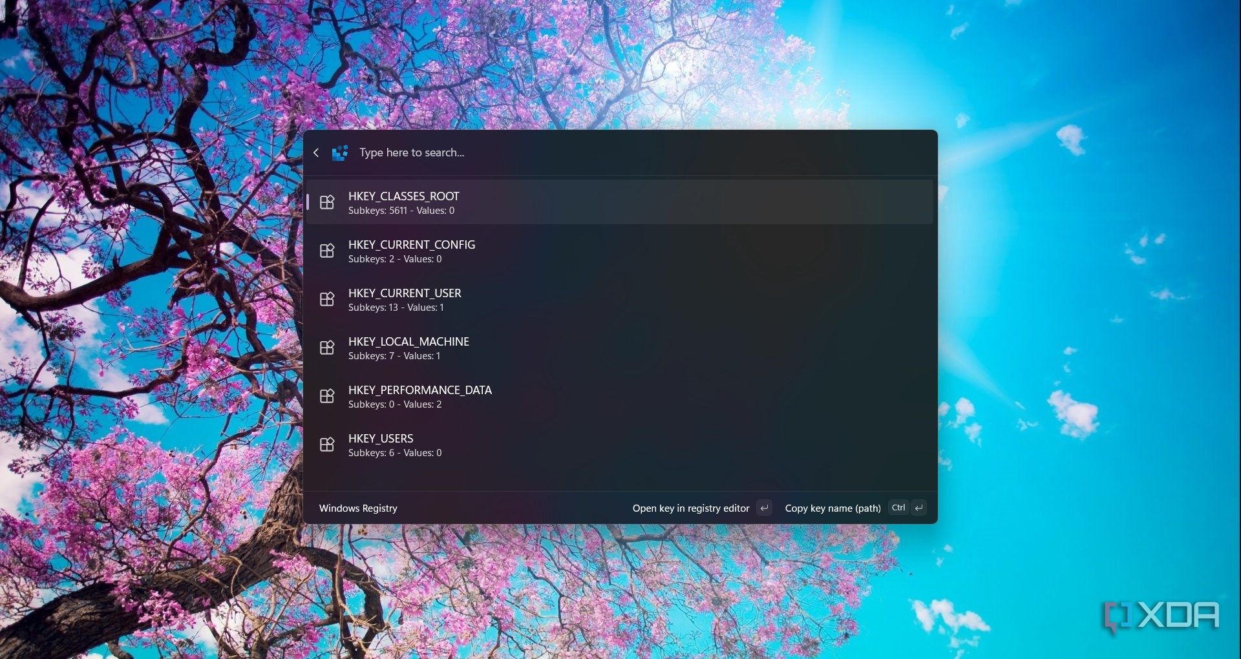Click the back arrow in the search bar
The width and height of the screenshot is (1241, 659).
coord(316,152)
